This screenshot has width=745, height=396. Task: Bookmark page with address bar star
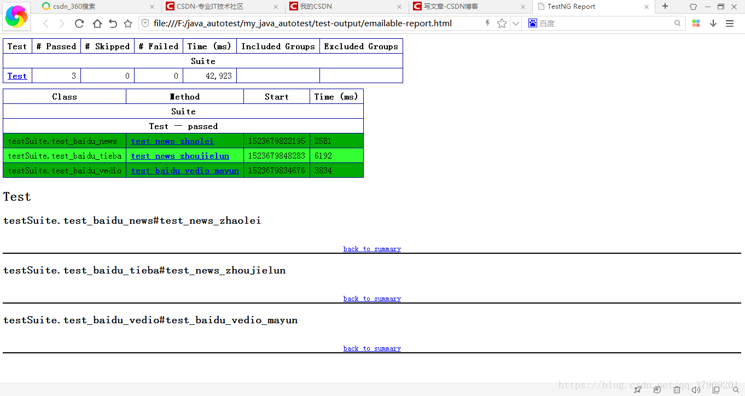tap(502, 24)
